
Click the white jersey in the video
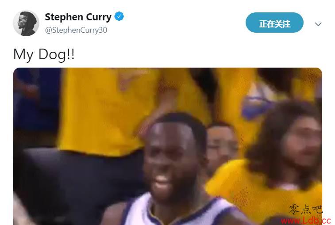click(177, 210)
